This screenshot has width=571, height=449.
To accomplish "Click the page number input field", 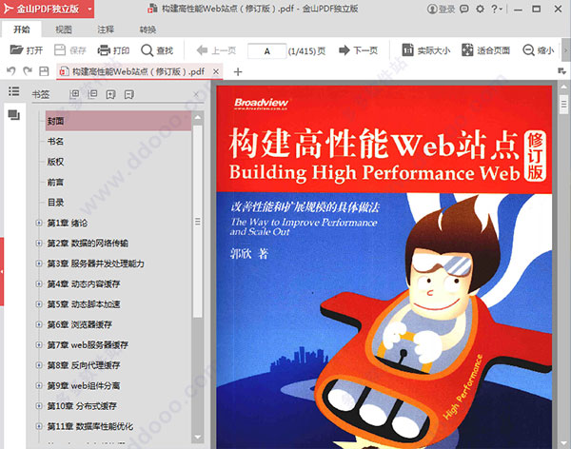I will [266, 51].
